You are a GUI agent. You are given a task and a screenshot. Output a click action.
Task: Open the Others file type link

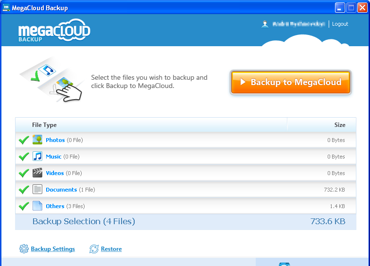pos(55,206)
